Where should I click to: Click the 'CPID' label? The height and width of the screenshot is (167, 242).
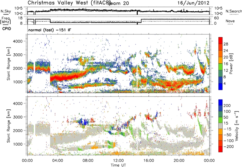pos(7,29)
